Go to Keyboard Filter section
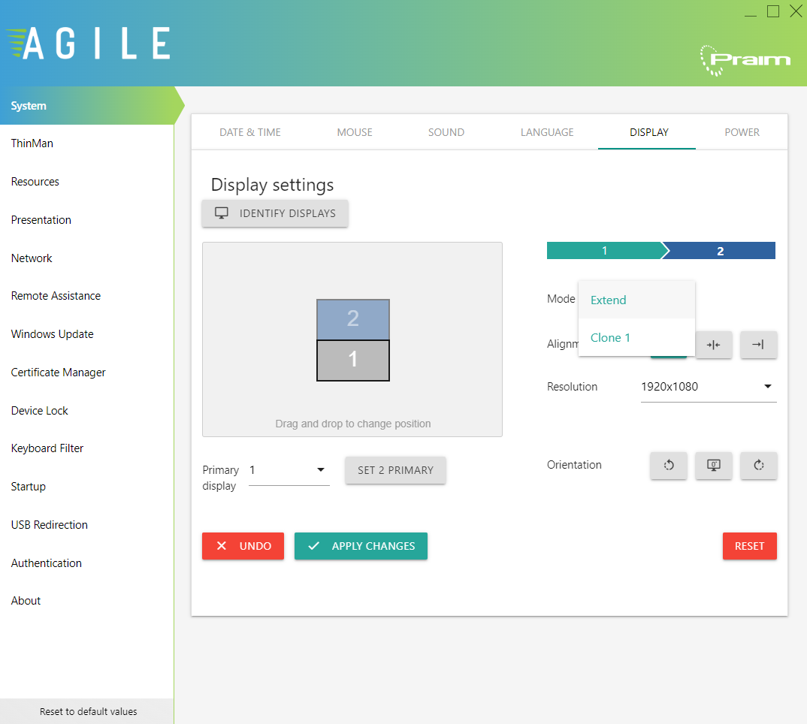807x724 pixels. (x=87, y=448)
